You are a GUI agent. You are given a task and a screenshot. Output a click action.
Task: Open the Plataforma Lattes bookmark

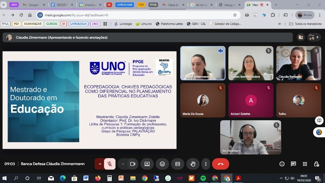(171, 24)
